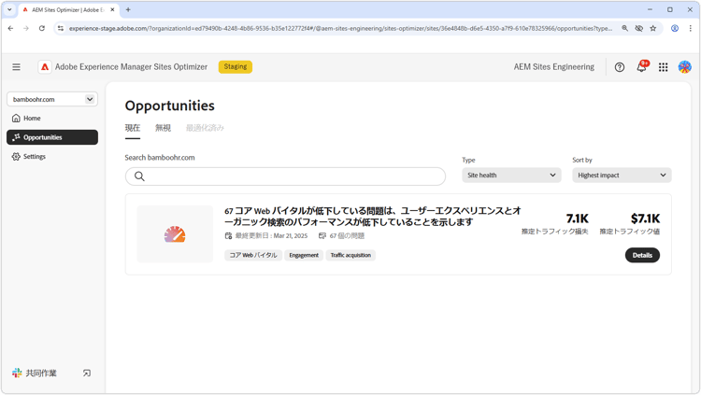
Task: Click the コア Web バイタル tag
Action: point(253,255)
